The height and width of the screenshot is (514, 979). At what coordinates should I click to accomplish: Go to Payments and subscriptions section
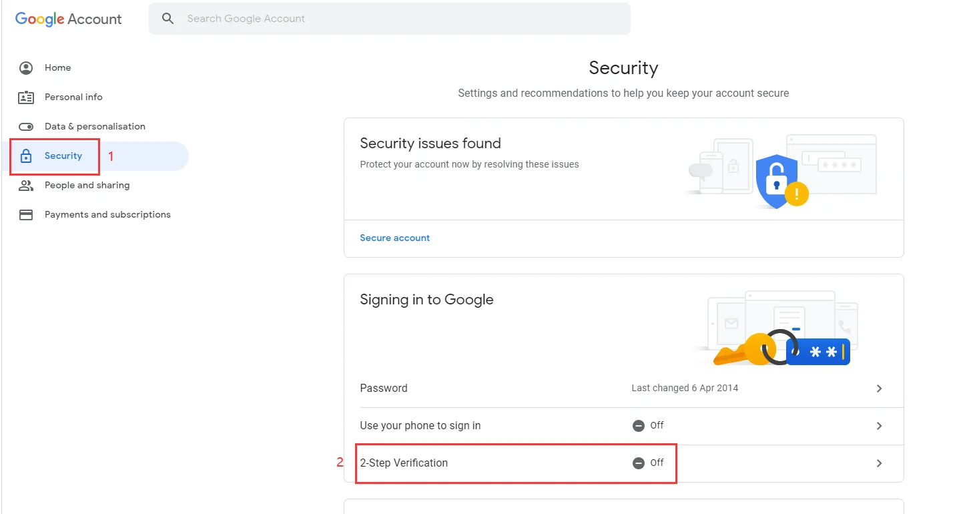point(107,215)
